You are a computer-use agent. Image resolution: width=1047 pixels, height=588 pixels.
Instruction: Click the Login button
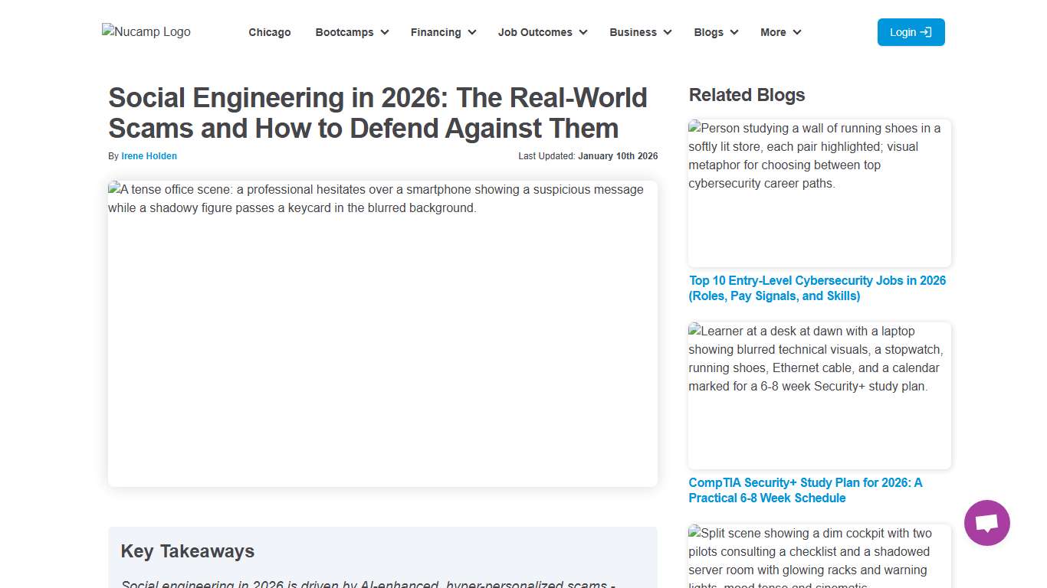click(x=911, y=32)
